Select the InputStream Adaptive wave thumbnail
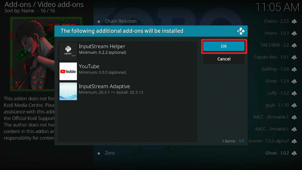This screenshot has width=302, height=170. pos(68,91)
